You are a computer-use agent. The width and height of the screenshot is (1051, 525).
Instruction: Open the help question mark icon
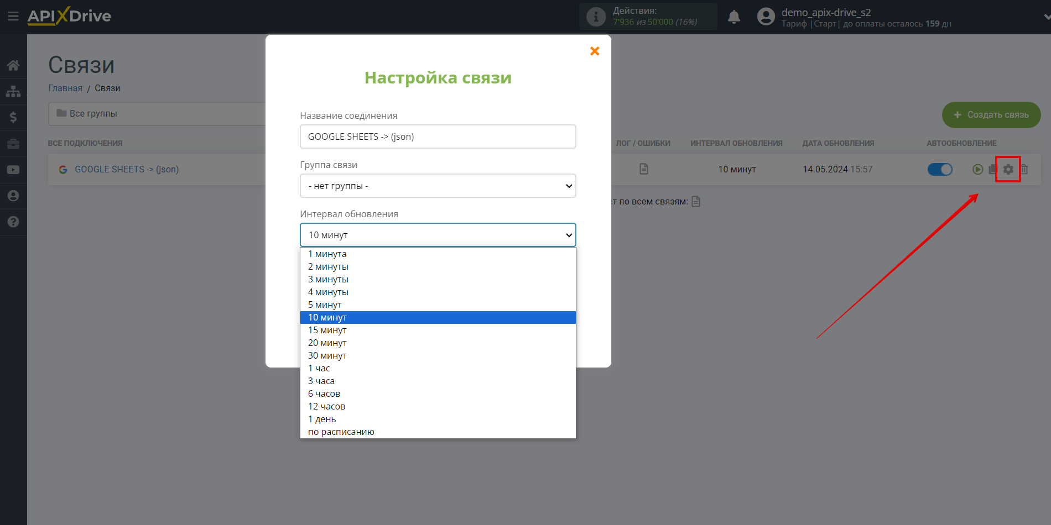point(13,222)
